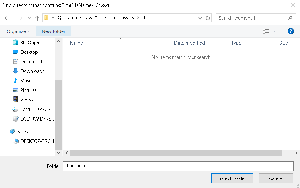Click the refresh icon next to breadcrumb

(x=208, y=18)
